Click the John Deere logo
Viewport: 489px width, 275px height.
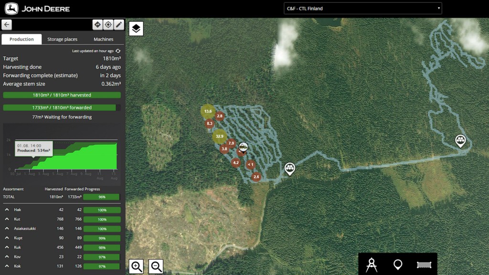(x=37, y=9)
